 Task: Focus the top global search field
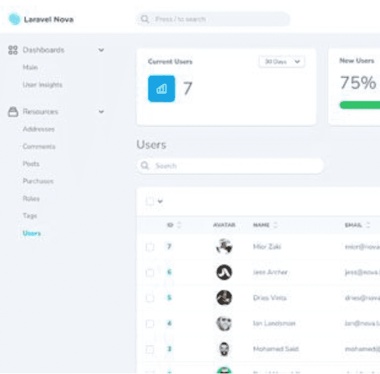point(213,19)
